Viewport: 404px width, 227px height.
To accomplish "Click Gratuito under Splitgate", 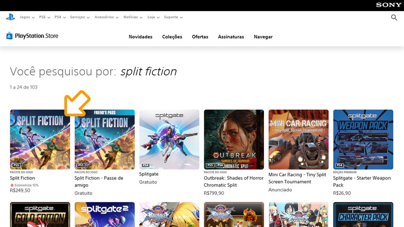I will pyautogui.click(x=148, y=182).
